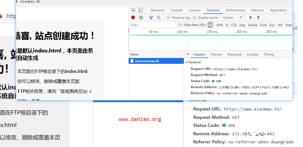
Task: Open the Online throttling dropdown
Action: (233, 17)
